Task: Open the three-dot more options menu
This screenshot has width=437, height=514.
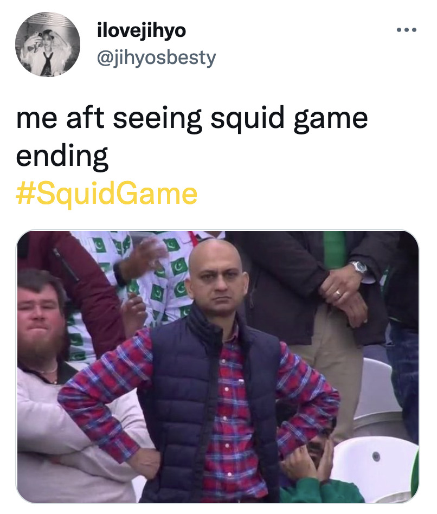Action: coord(406,30)
